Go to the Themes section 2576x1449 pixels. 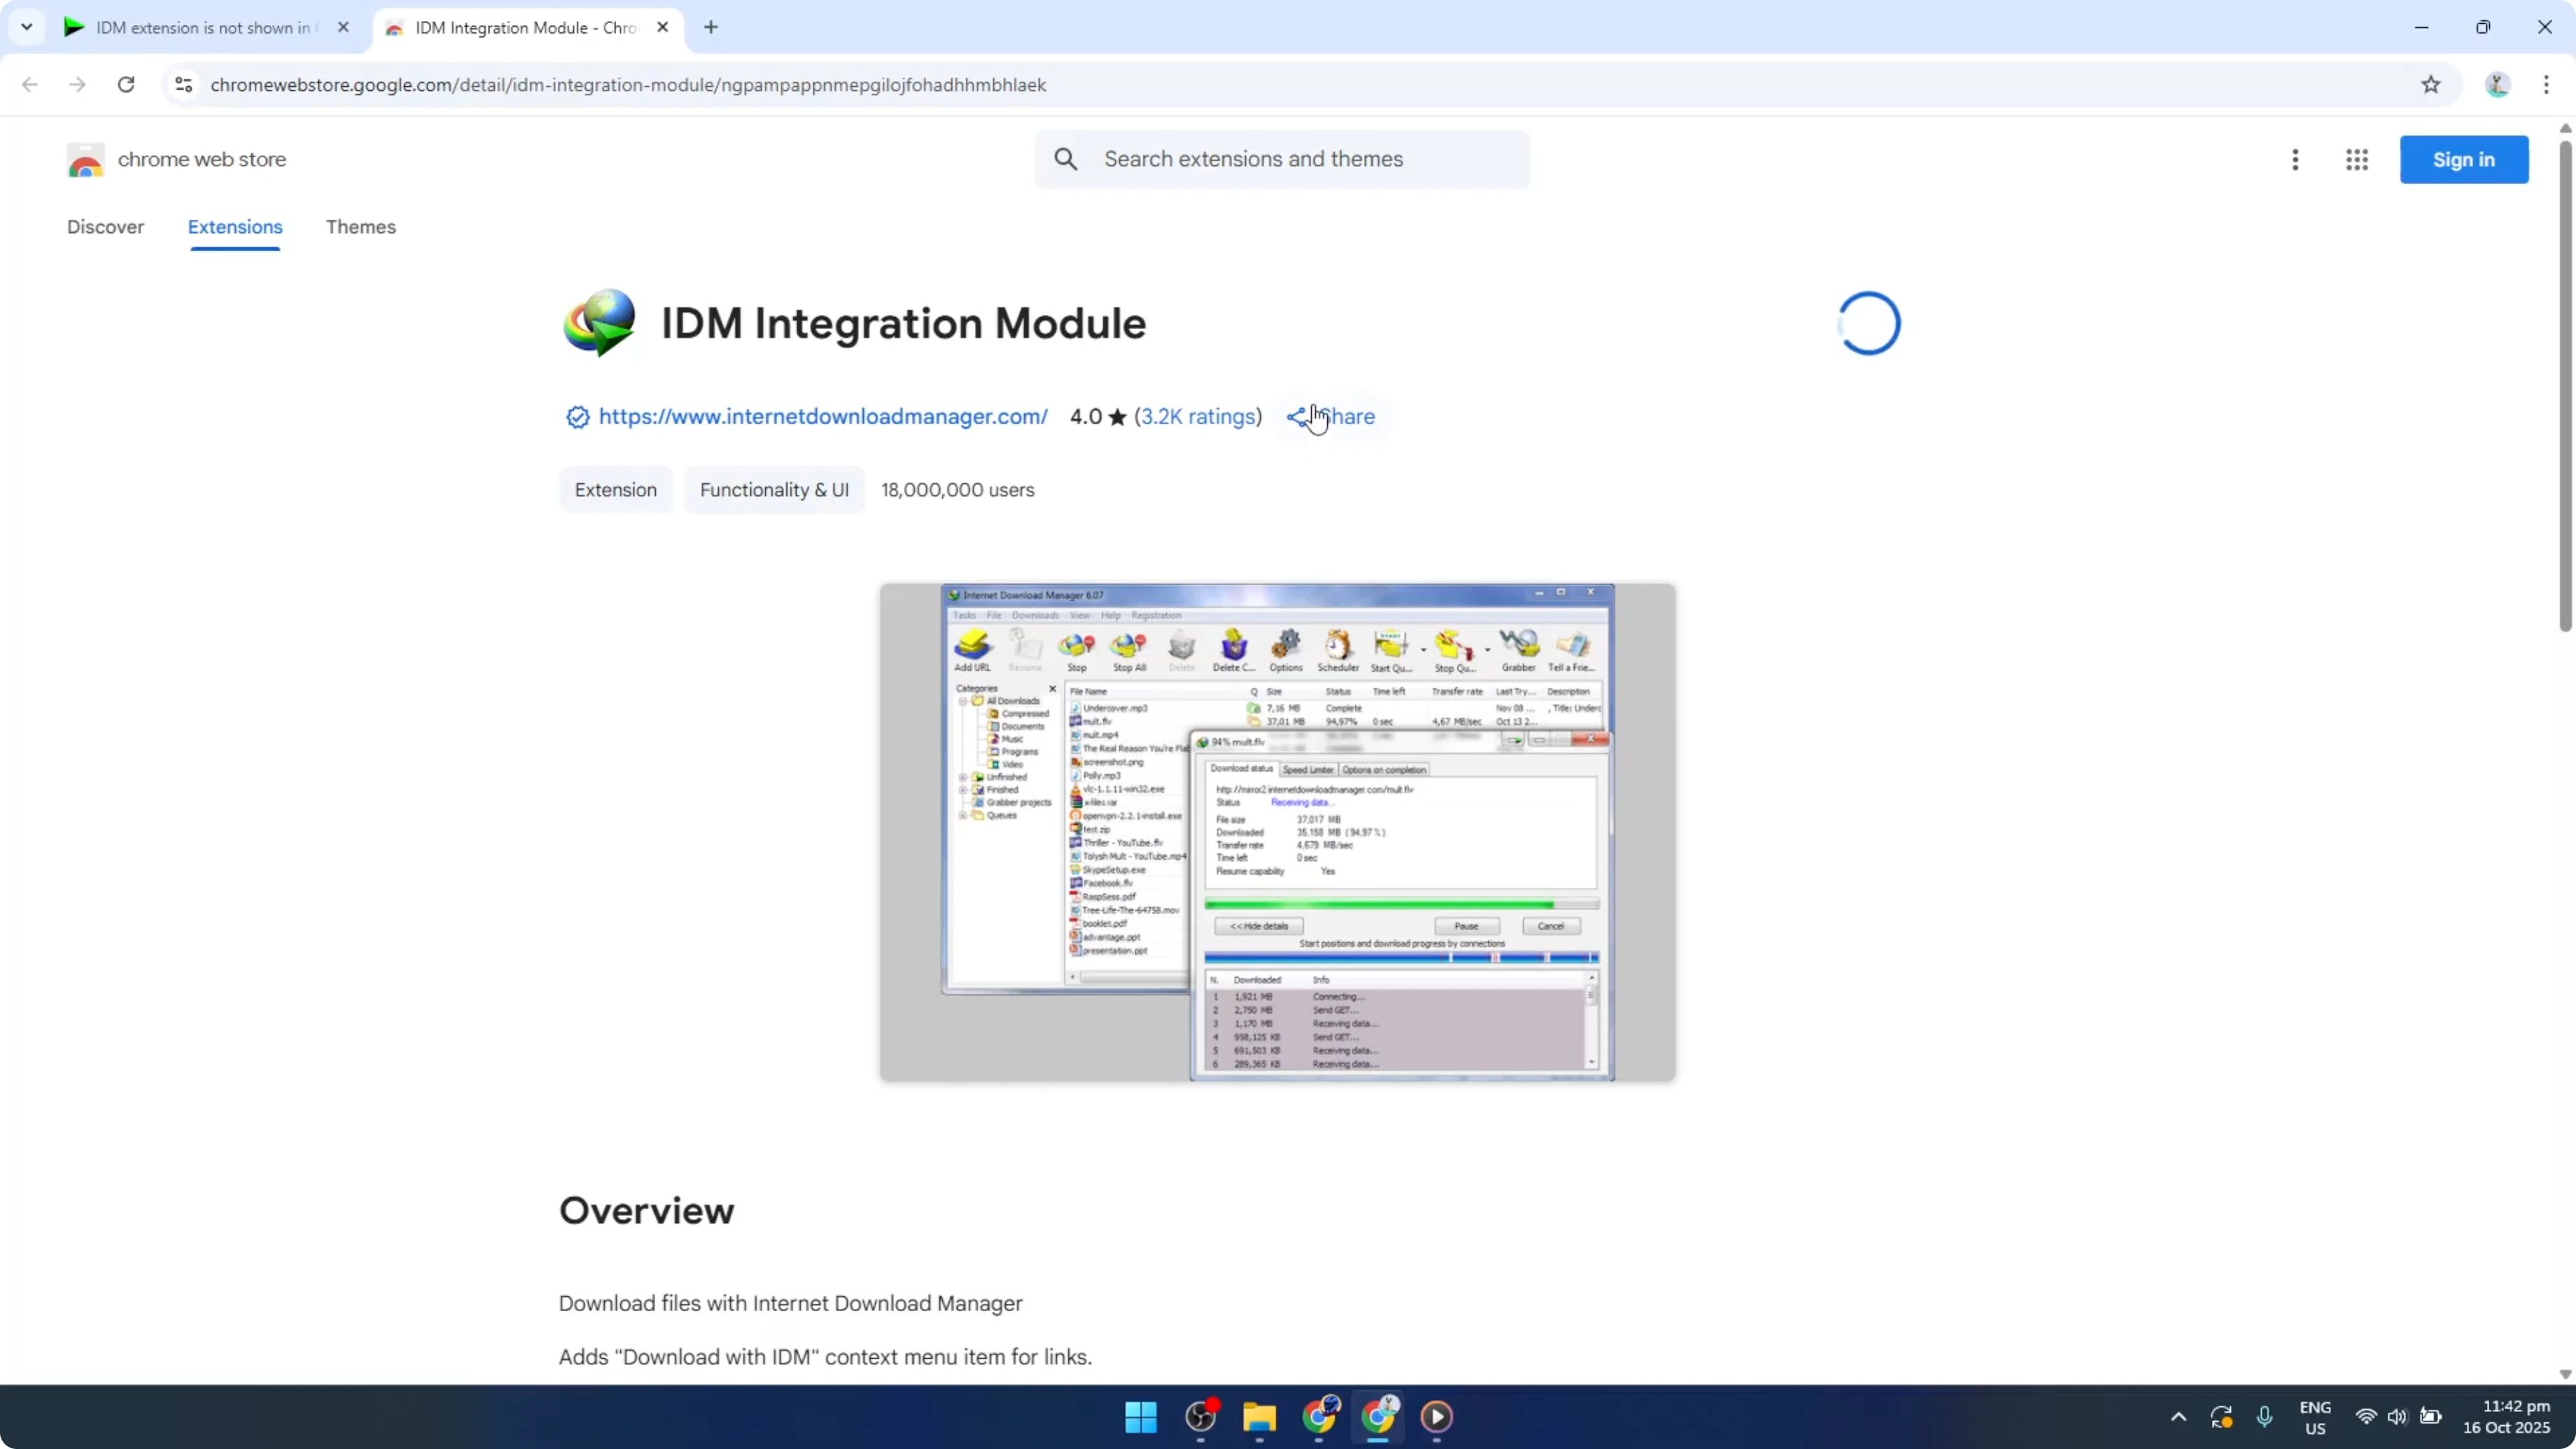point(361,227)
